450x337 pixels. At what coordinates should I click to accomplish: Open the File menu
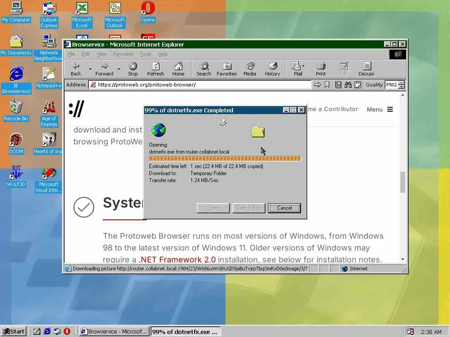point(71,54)
